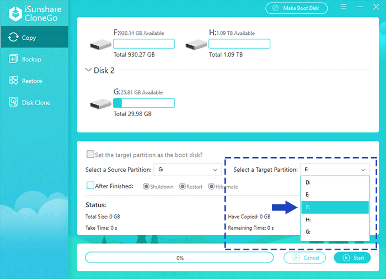Image resolution: width=386 pixels, height=279 pixels.
Task: Click the Restore icon in sidebar
Action: [x=13, y=81]
